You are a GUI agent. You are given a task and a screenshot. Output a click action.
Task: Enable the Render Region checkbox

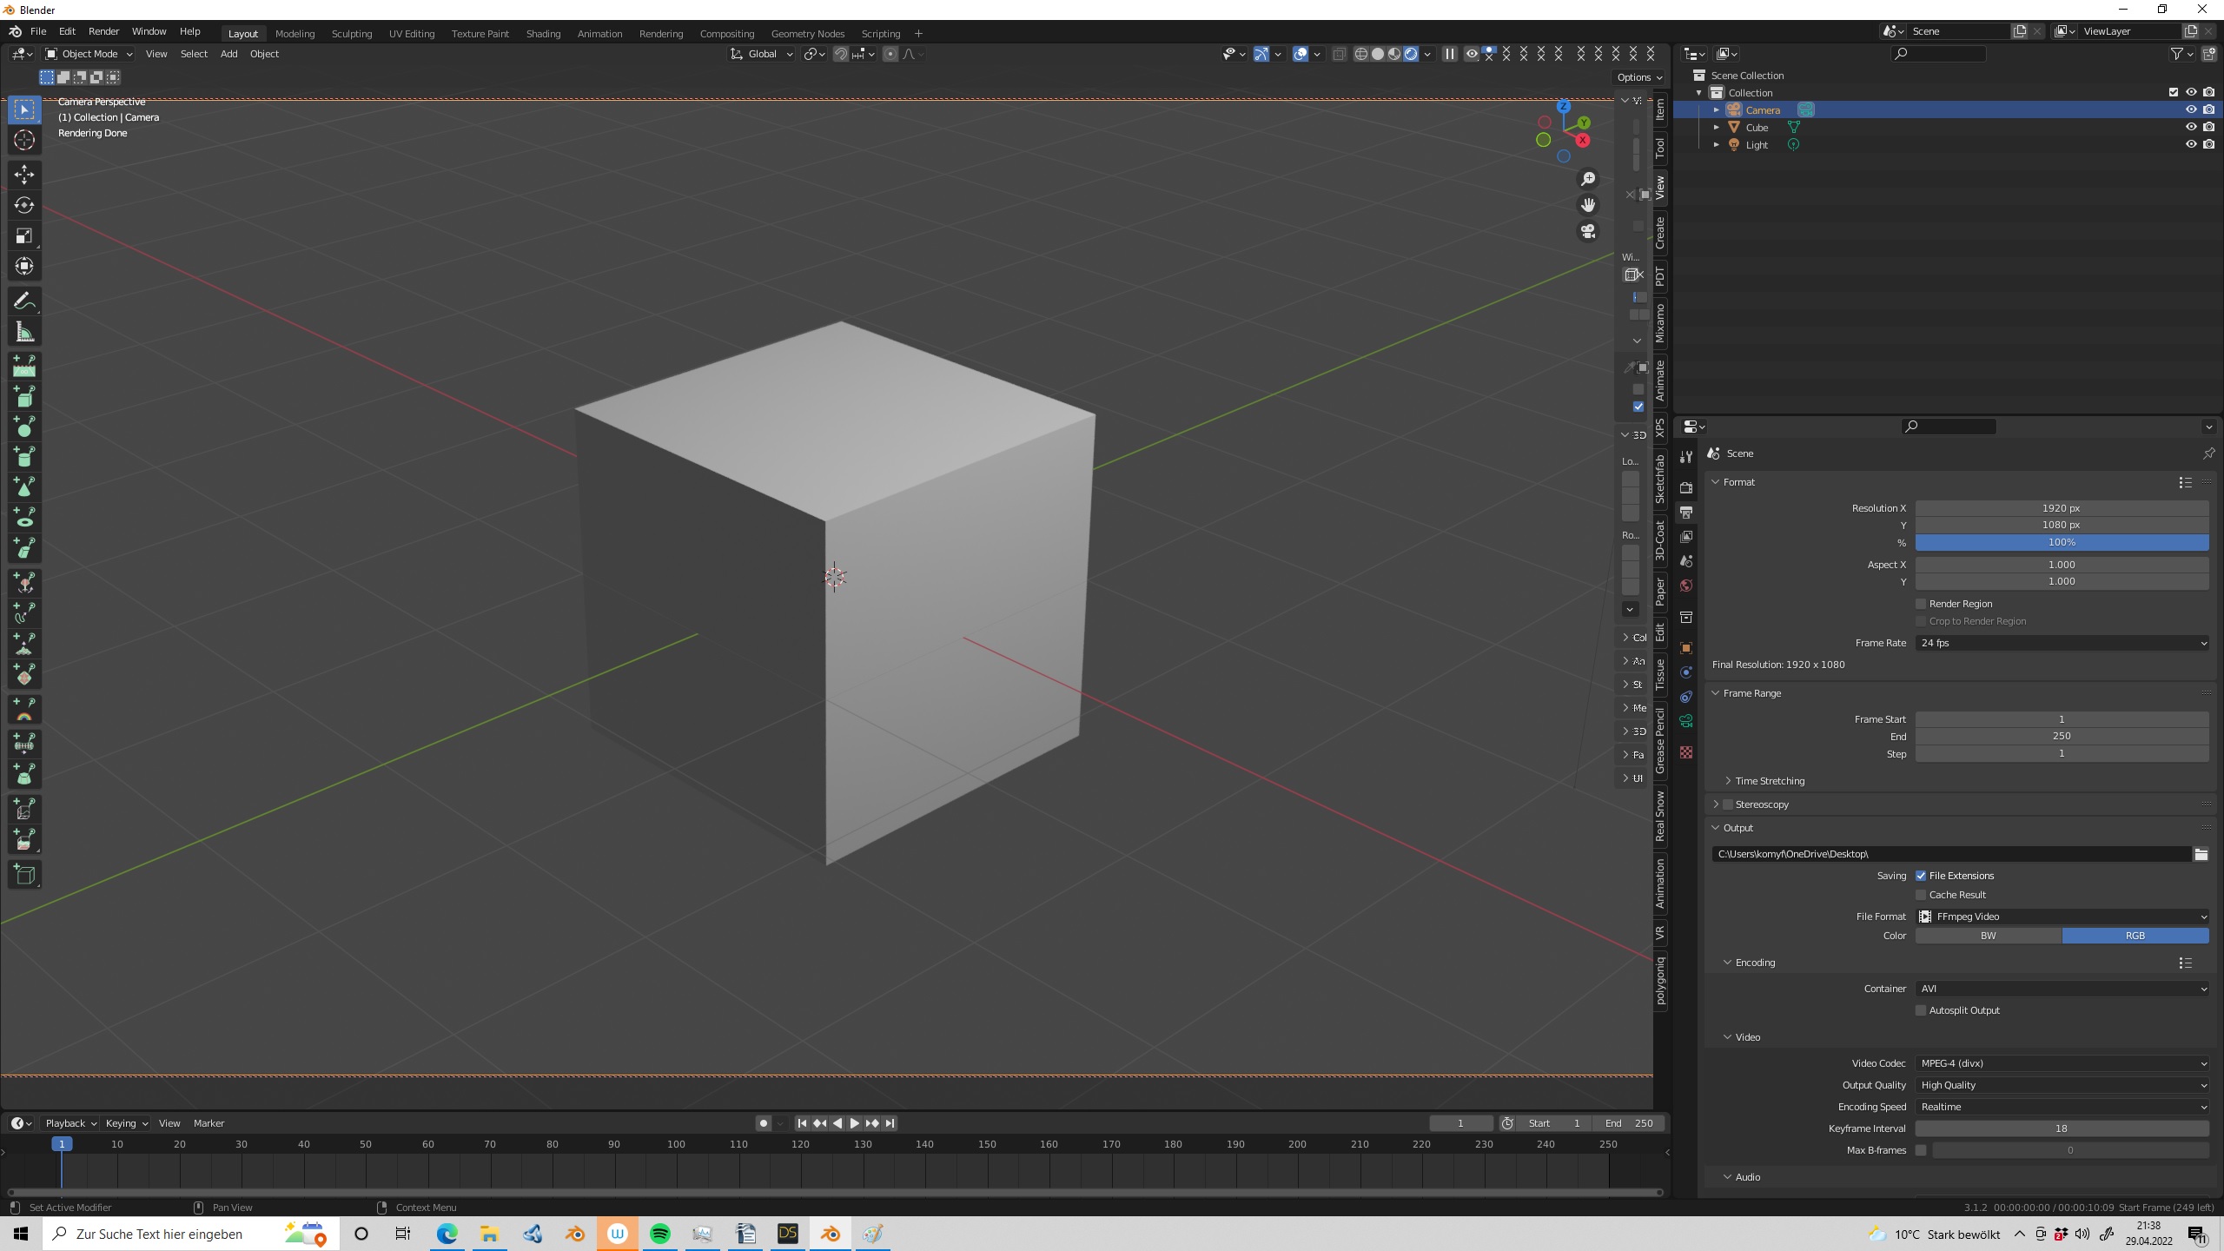click(1921, 604)
